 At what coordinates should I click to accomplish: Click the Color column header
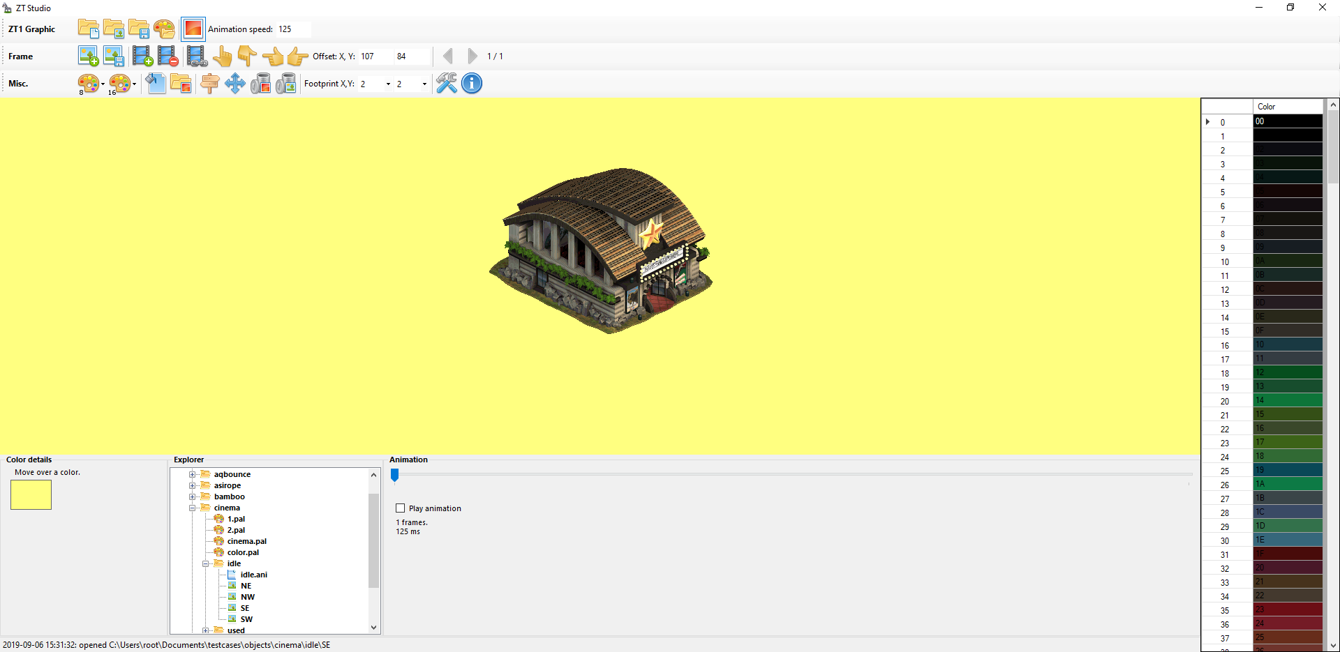coord(1288,106)
